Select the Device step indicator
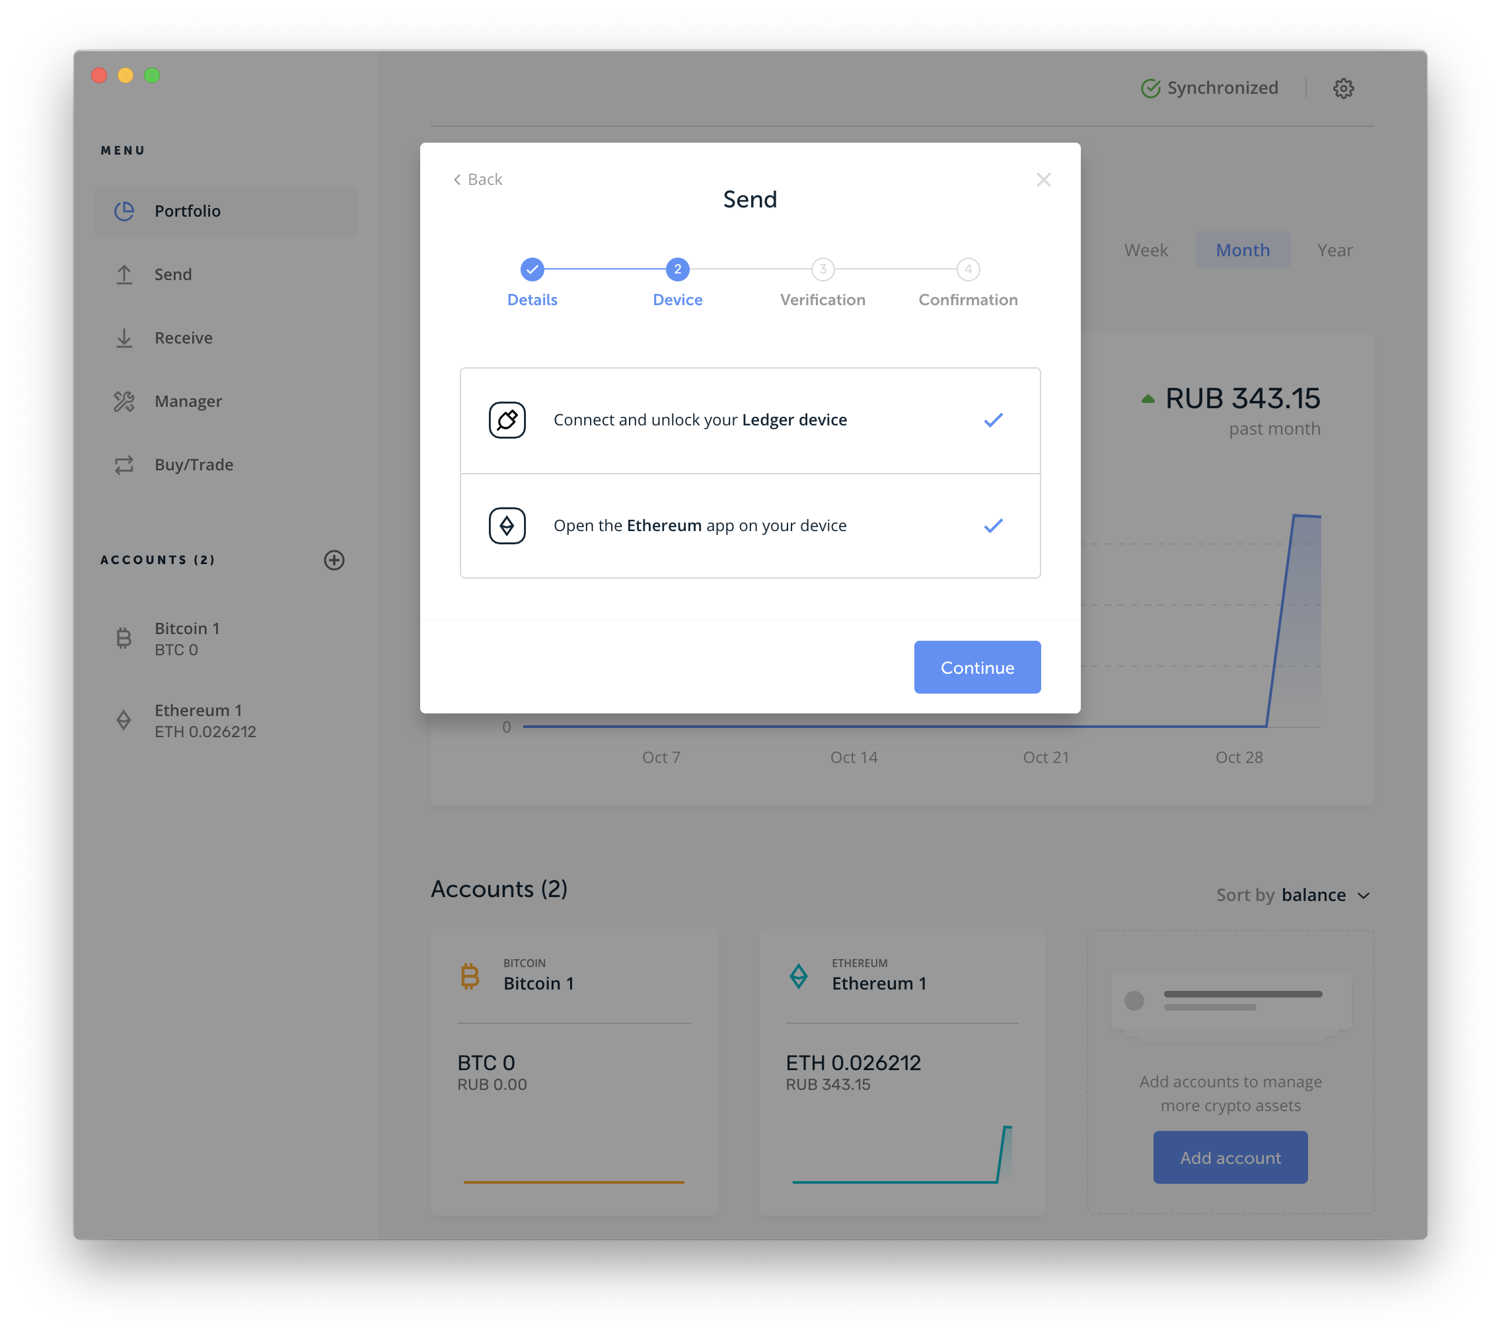 click(x=677, y=270)
